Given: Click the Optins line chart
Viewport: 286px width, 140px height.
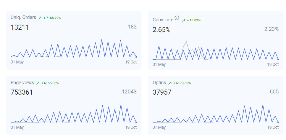Looking at the screenshot, I should (x=215, y=114).
